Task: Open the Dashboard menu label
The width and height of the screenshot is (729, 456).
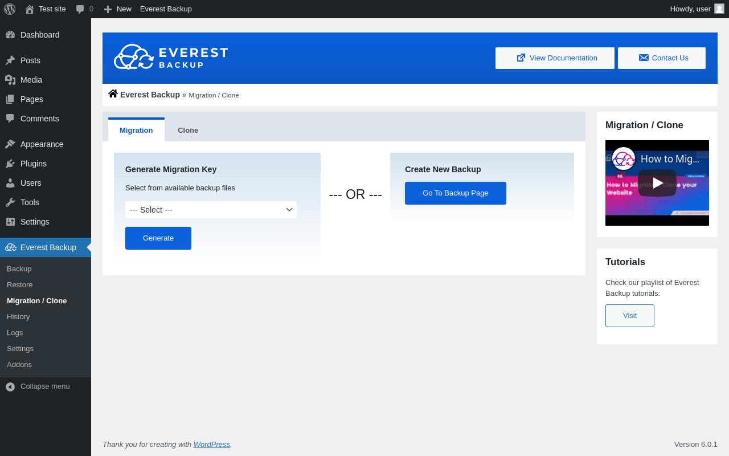Action: 40,35
